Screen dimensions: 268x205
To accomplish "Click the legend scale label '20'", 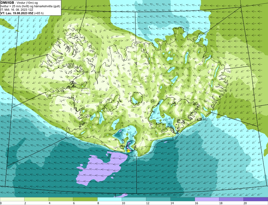I will 245,203.
